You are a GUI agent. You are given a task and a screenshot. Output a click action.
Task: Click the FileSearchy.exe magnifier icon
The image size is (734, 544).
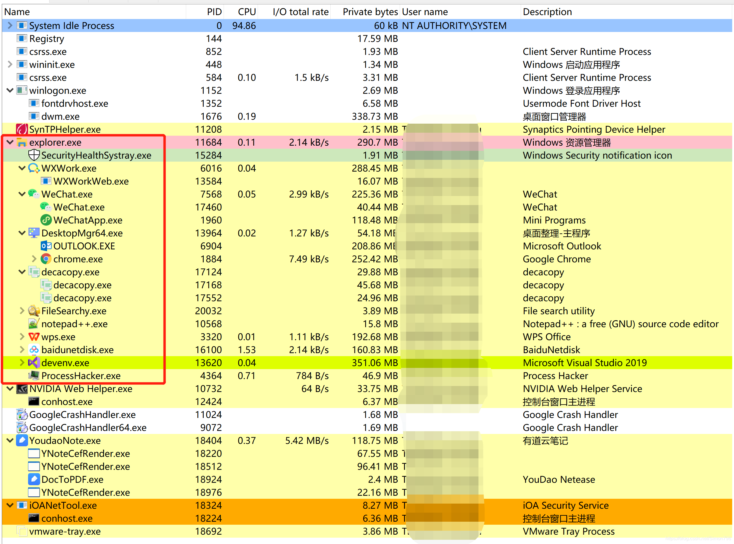click(34, 311)
